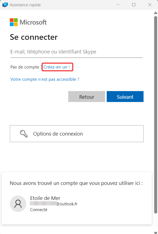Viewport: 158px width, 234px height.
Task: Focus the E-mail, téléphone ou identifiant Skype field
Action: coord(76,52)
